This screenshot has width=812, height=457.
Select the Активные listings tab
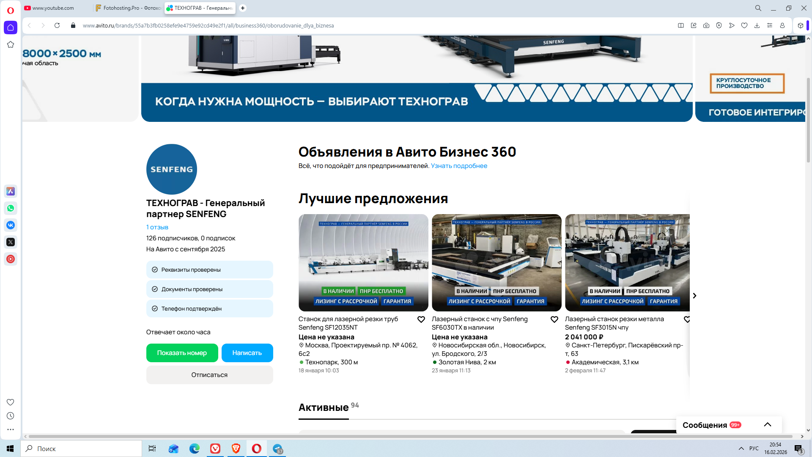(x=324, y=407)
